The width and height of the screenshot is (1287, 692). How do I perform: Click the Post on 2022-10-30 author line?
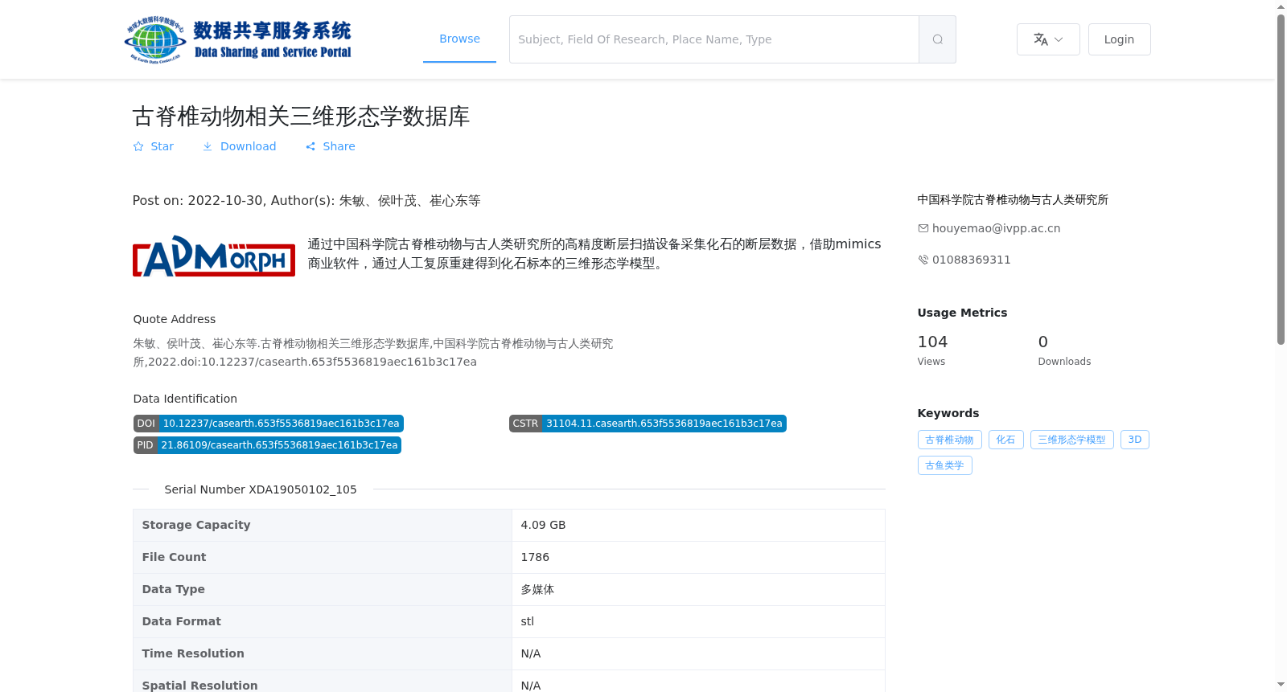[306, 201]
